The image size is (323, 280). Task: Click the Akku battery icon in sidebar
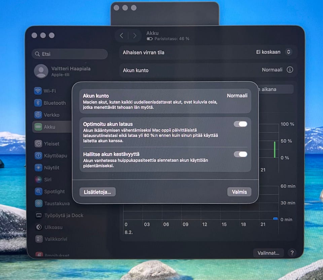(38, 127)
